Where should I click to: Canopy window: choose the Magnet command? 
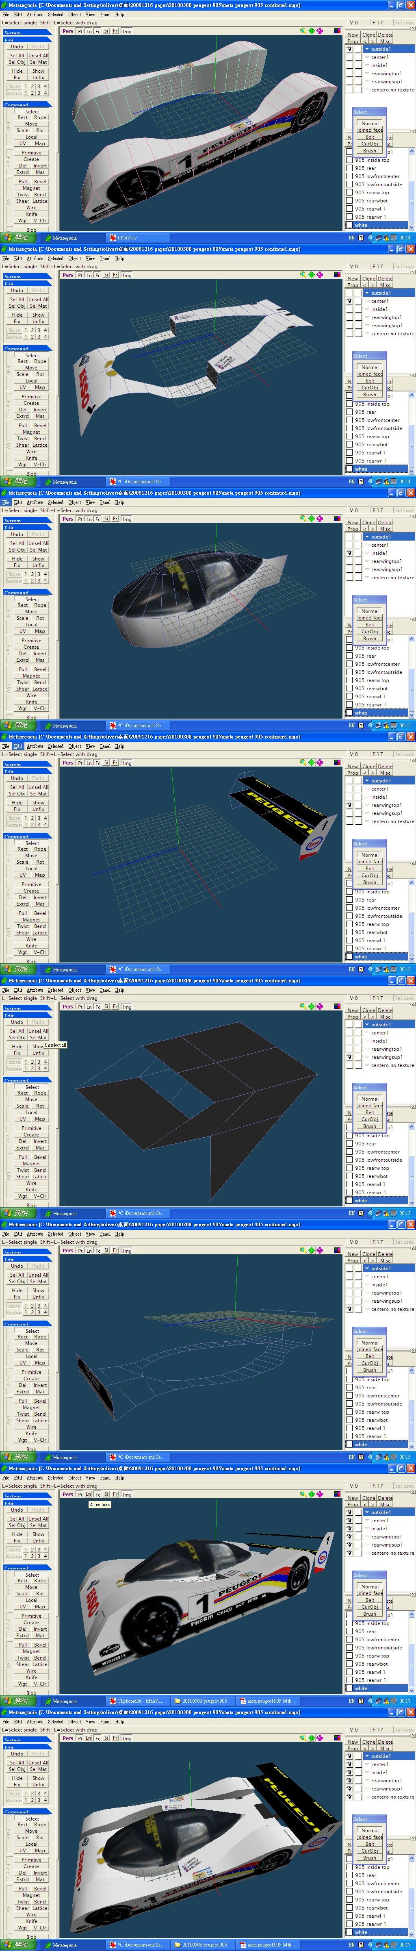click(31, 676)
